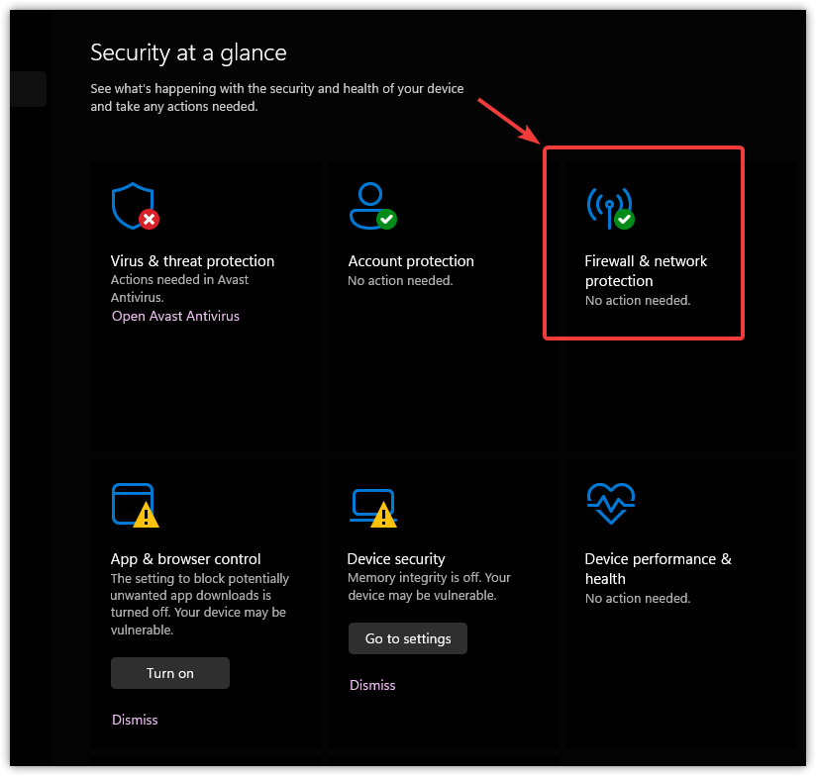Open App & browser control title
Viewport: 816px width, 776px height.
coord(185,559)
